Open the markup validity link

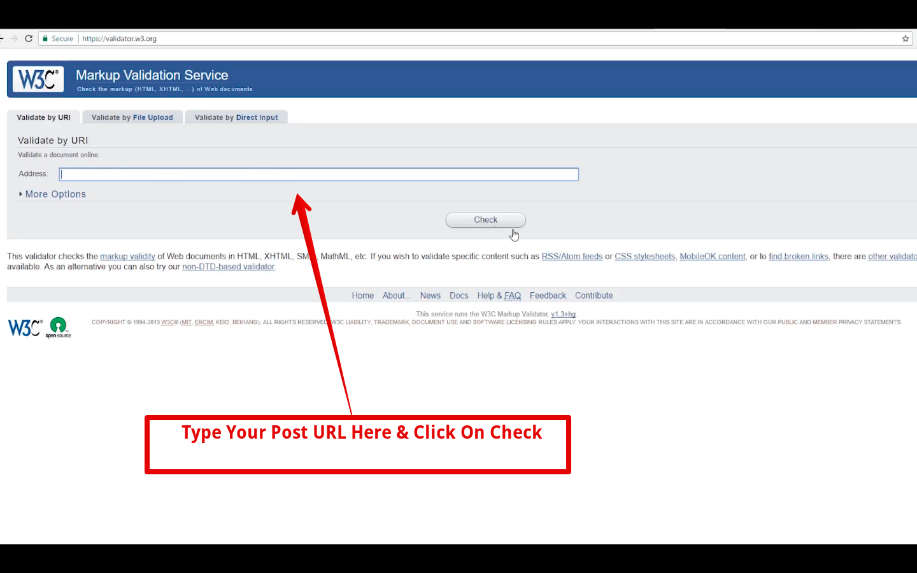point(127,257)
